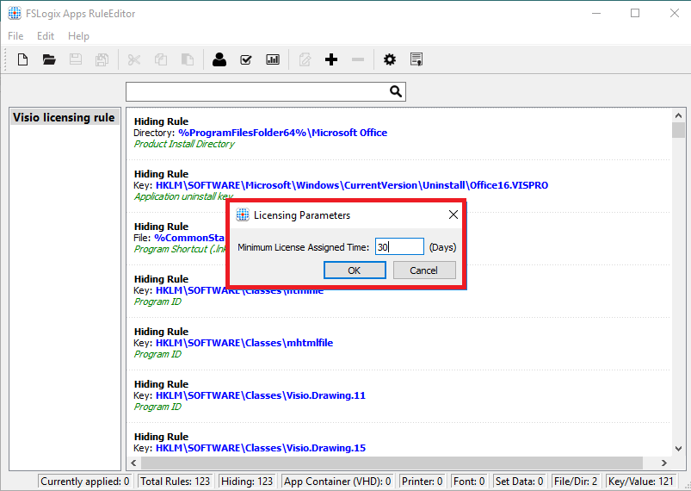Click the vertical scrollbar up arrow
Screen dimensions: 691x491
(x=678, y=115)
